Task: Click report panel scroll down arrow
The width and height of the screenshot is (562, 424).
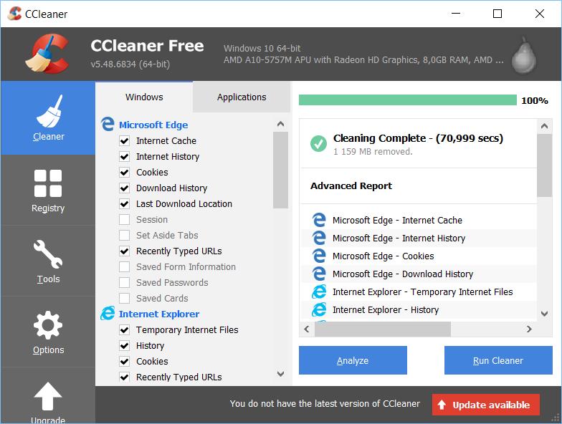Action: pyautogui.click(x=544, y=314)
